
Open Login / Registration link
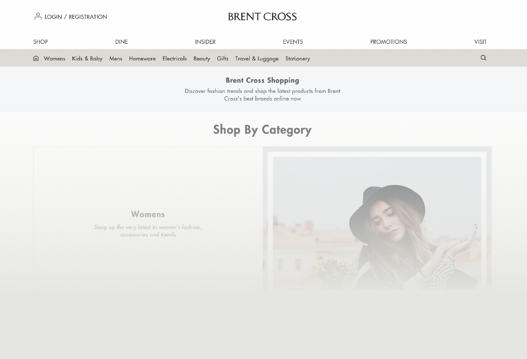(76, 17)
